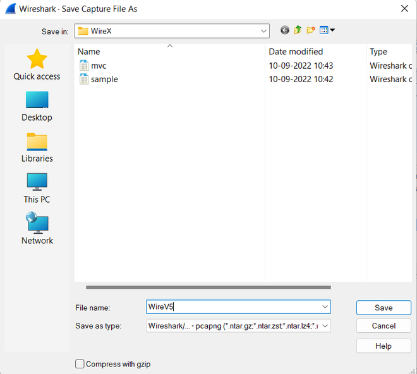Click date 10-09-2022 10:43
This screenshot has width=417, height=374.
[301, 66]
